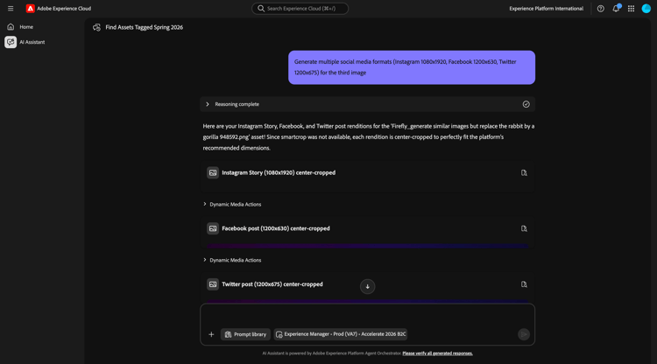Expand the first Dynamic Media Actions section
The width and height of the screenshot is (657, 364).
(205, 205)
